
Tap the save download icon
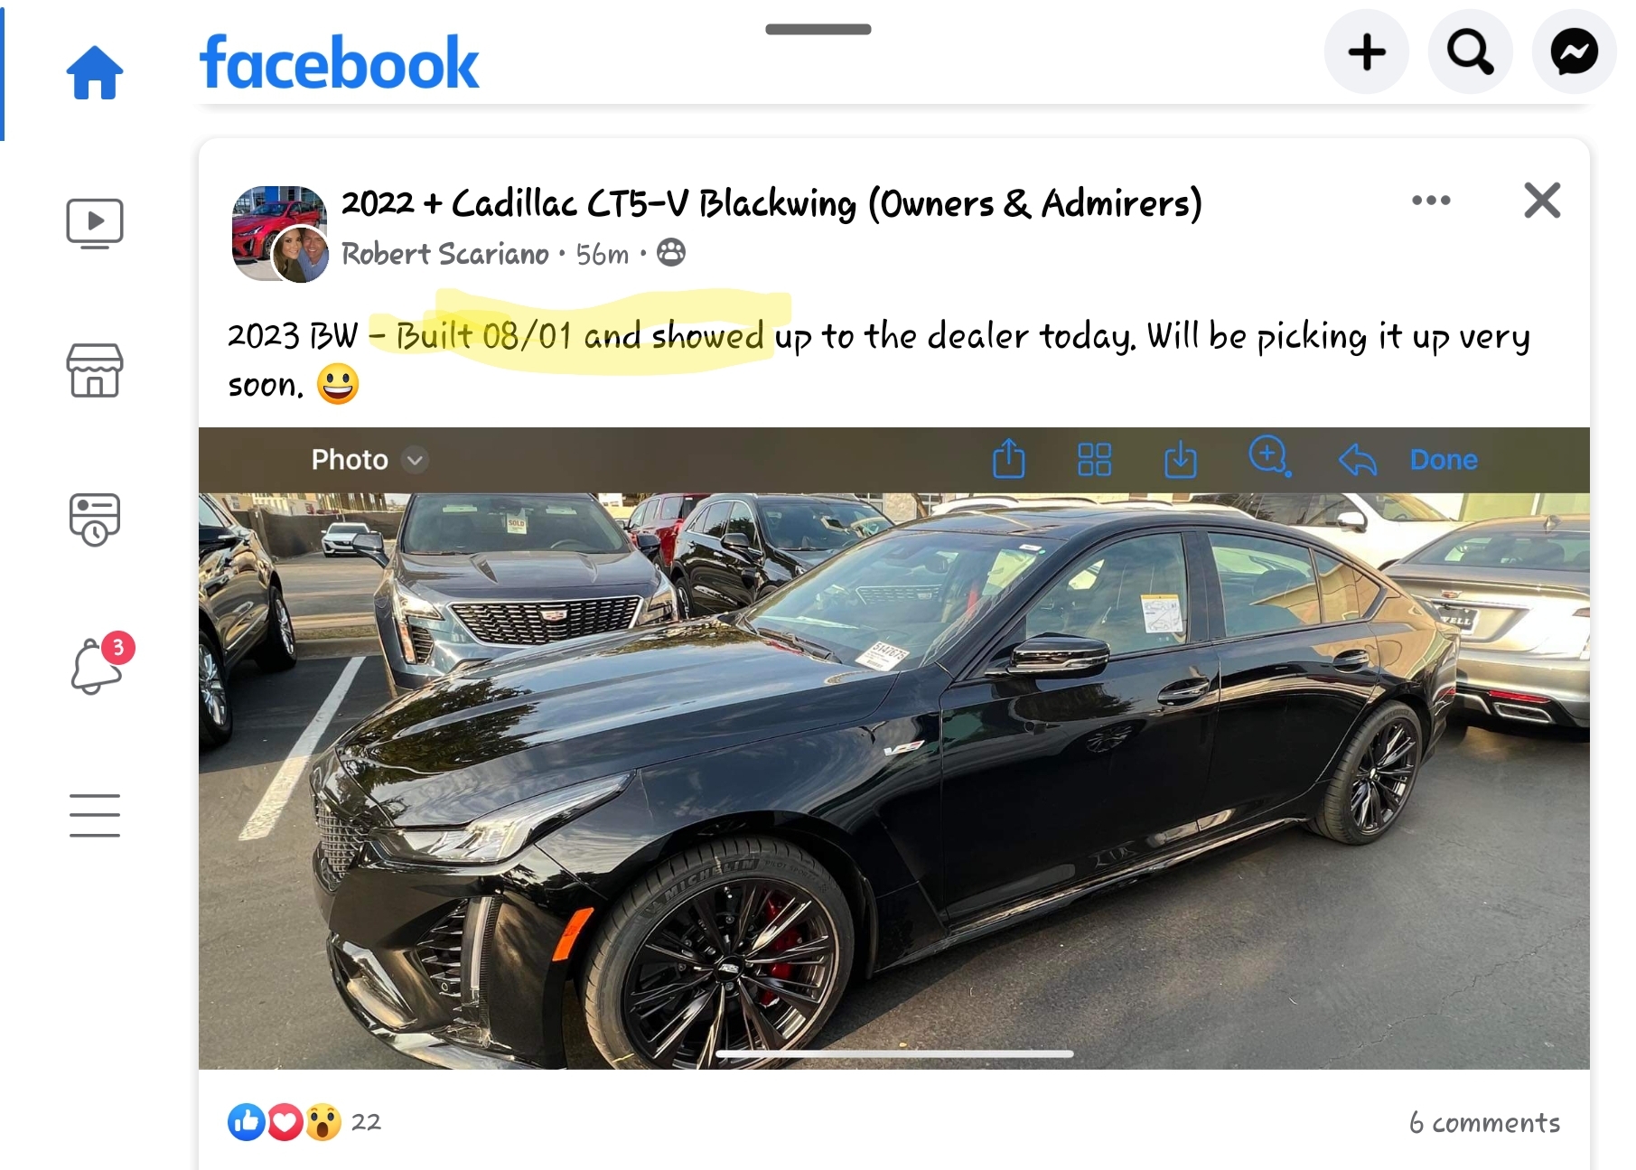pyautogui.click(x=1181, y=459)
